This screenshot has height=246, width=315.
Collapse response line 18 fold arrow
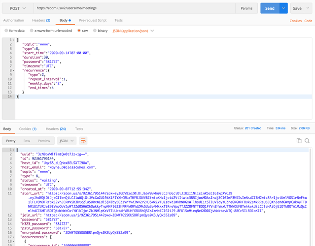click(x=13, y=242)
